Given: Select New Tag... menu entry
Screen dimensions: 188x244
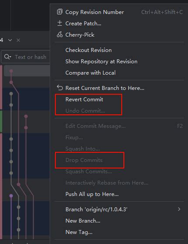Looking at the screenshot, I should 79,232.
